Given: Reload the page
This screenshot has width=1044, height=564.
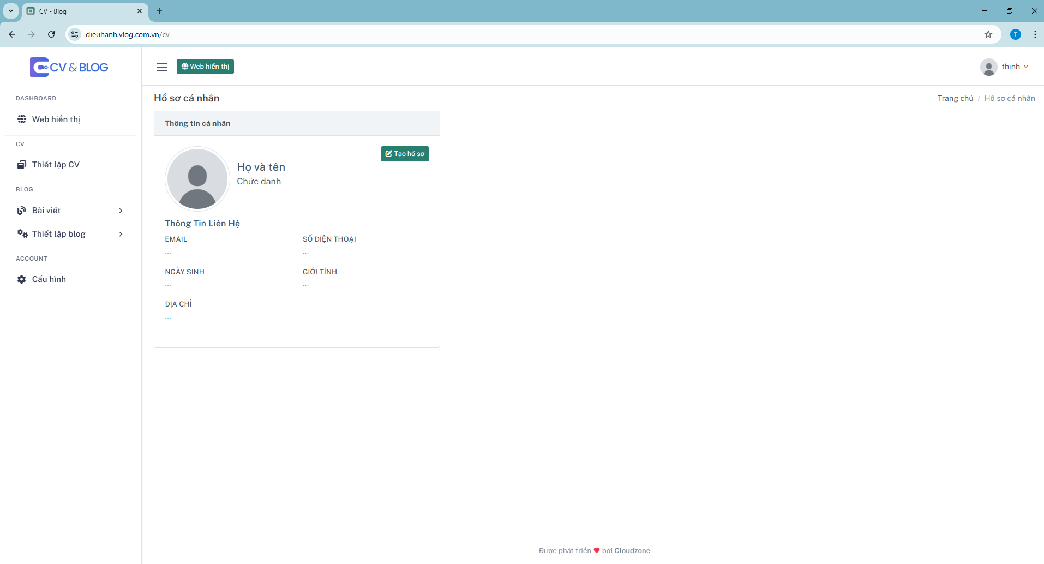Looking at the screenshot, I should coord(51,34).
